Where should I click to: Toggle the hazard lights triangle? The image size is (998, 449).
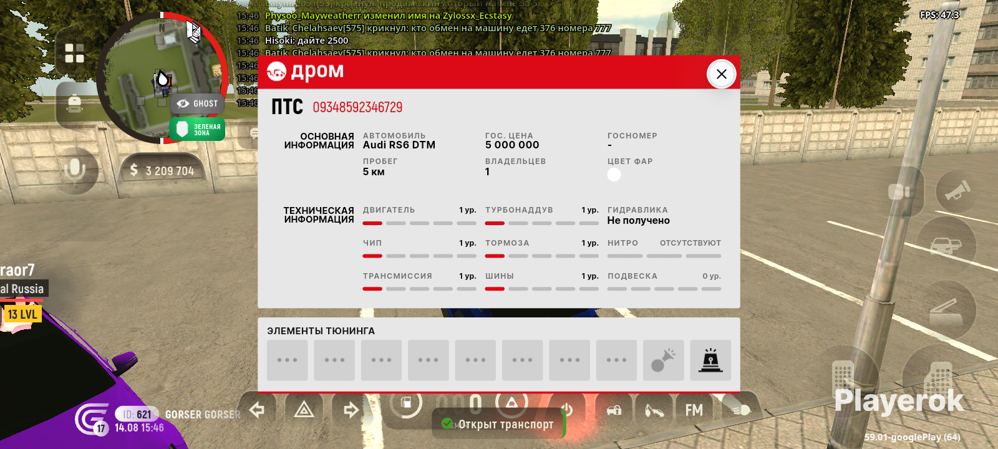coord(304,410)
